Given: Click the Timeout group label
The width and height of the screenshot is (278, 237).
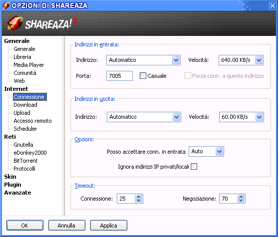Looking at the screenshot, I should pyautogui.click(x=85, y=186).
